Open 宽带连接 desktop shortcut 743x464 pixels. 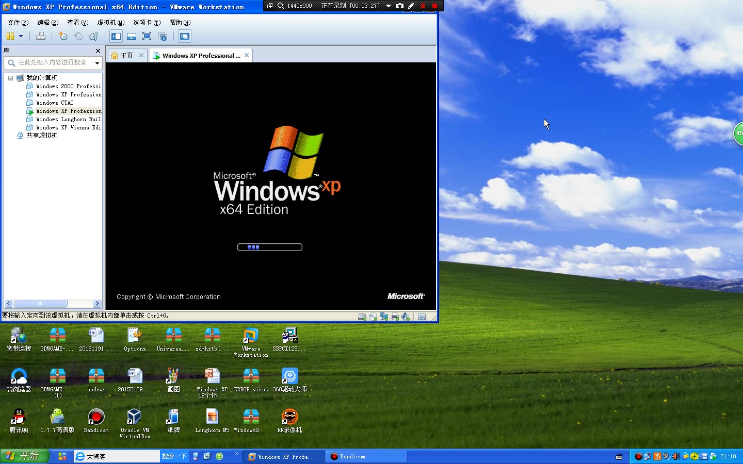[19, 339]
